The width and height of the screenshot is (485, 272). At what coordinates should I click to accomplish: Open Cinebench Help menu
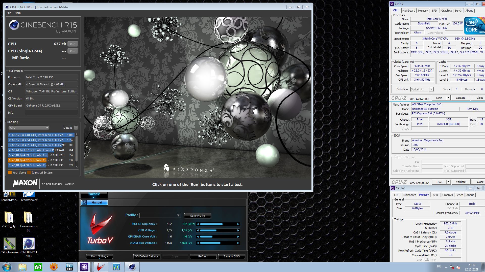click(18, 13)
